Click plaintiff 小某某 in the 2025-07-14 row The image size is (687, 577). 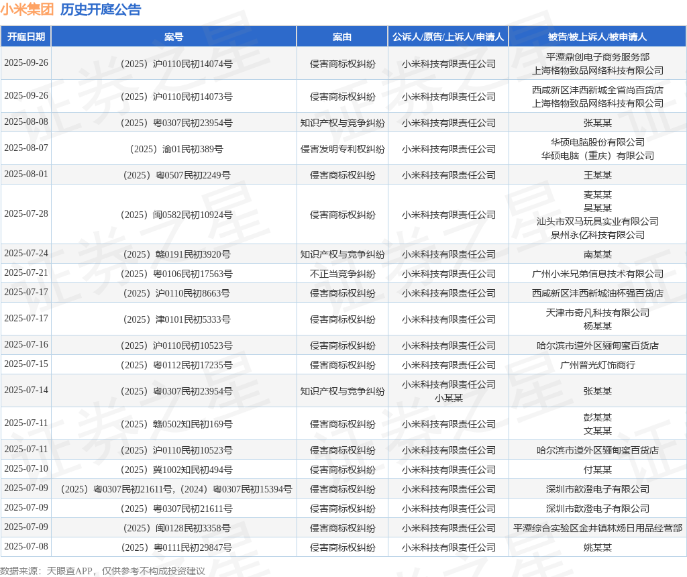(449, 399)
